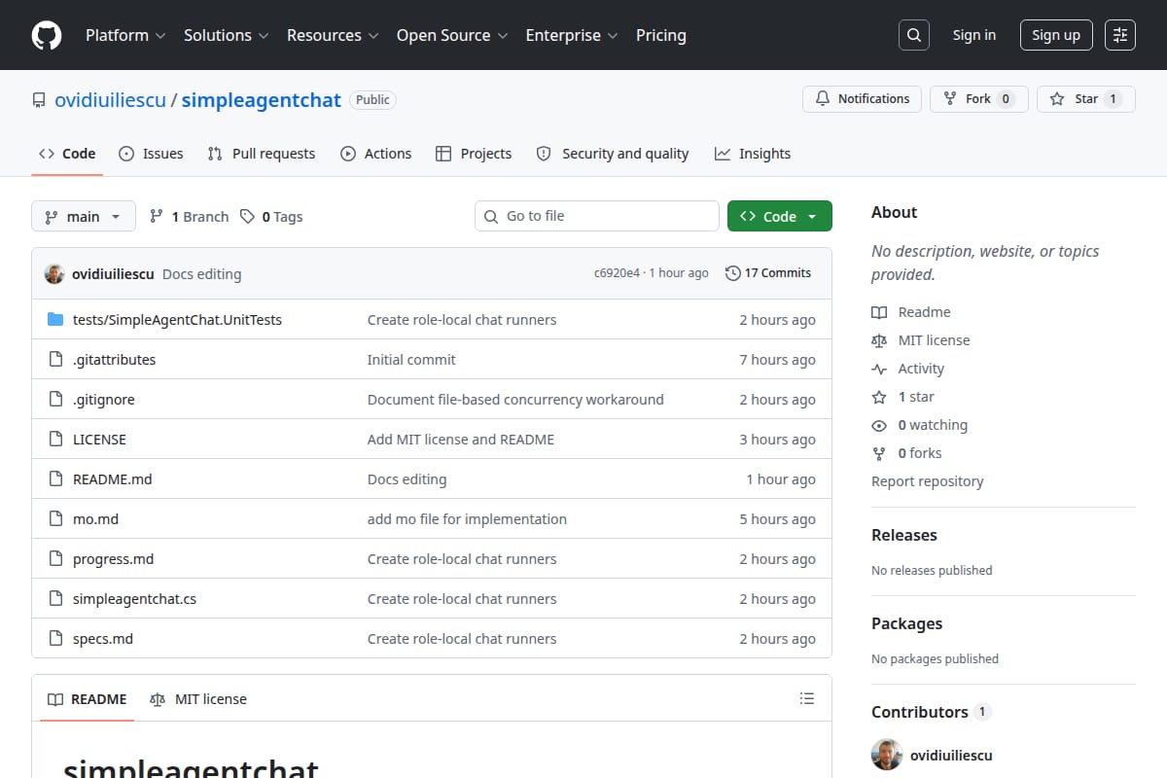Open the specs.md file

click(103, 639)
